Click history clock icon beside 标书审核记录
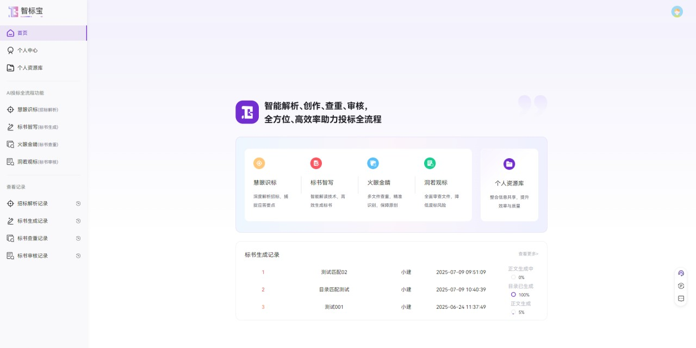696x348 pixels. 78,256
